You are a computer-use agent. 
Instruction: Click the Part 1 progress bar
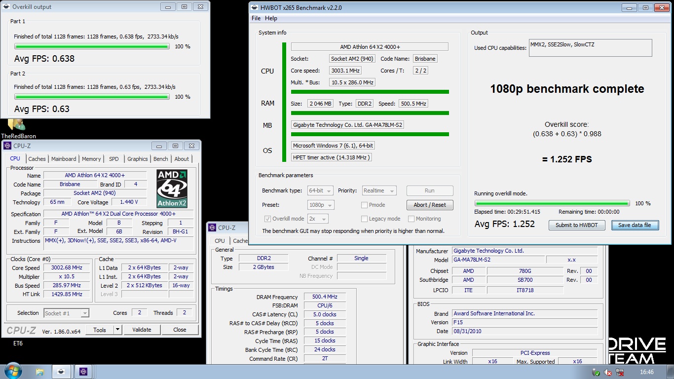[92, 46]
